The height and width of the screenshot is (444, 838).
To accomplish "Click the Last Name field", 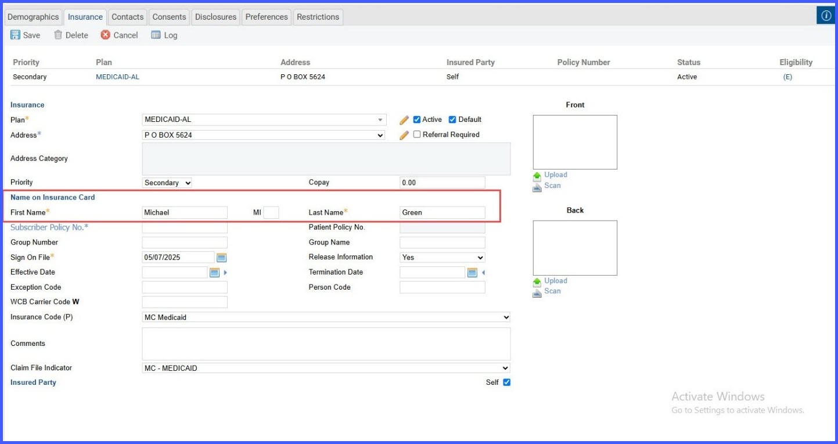I will click(x=443, y=212).
